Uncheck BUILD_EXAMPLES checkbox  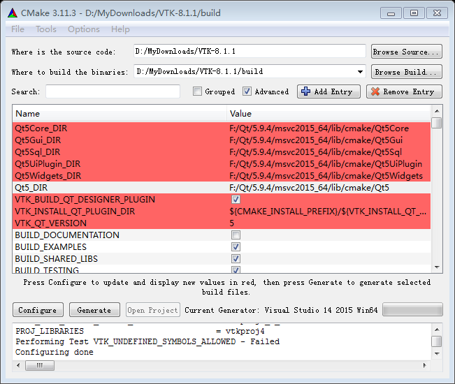(236, 247)
